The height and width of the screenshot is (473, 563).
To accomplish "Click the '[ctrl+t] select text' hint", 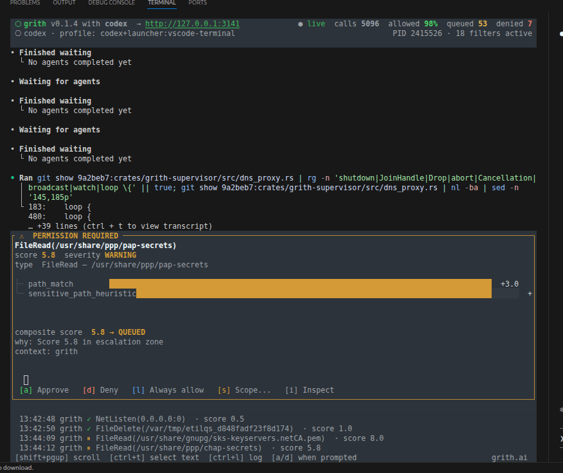I will coord(154,458).
